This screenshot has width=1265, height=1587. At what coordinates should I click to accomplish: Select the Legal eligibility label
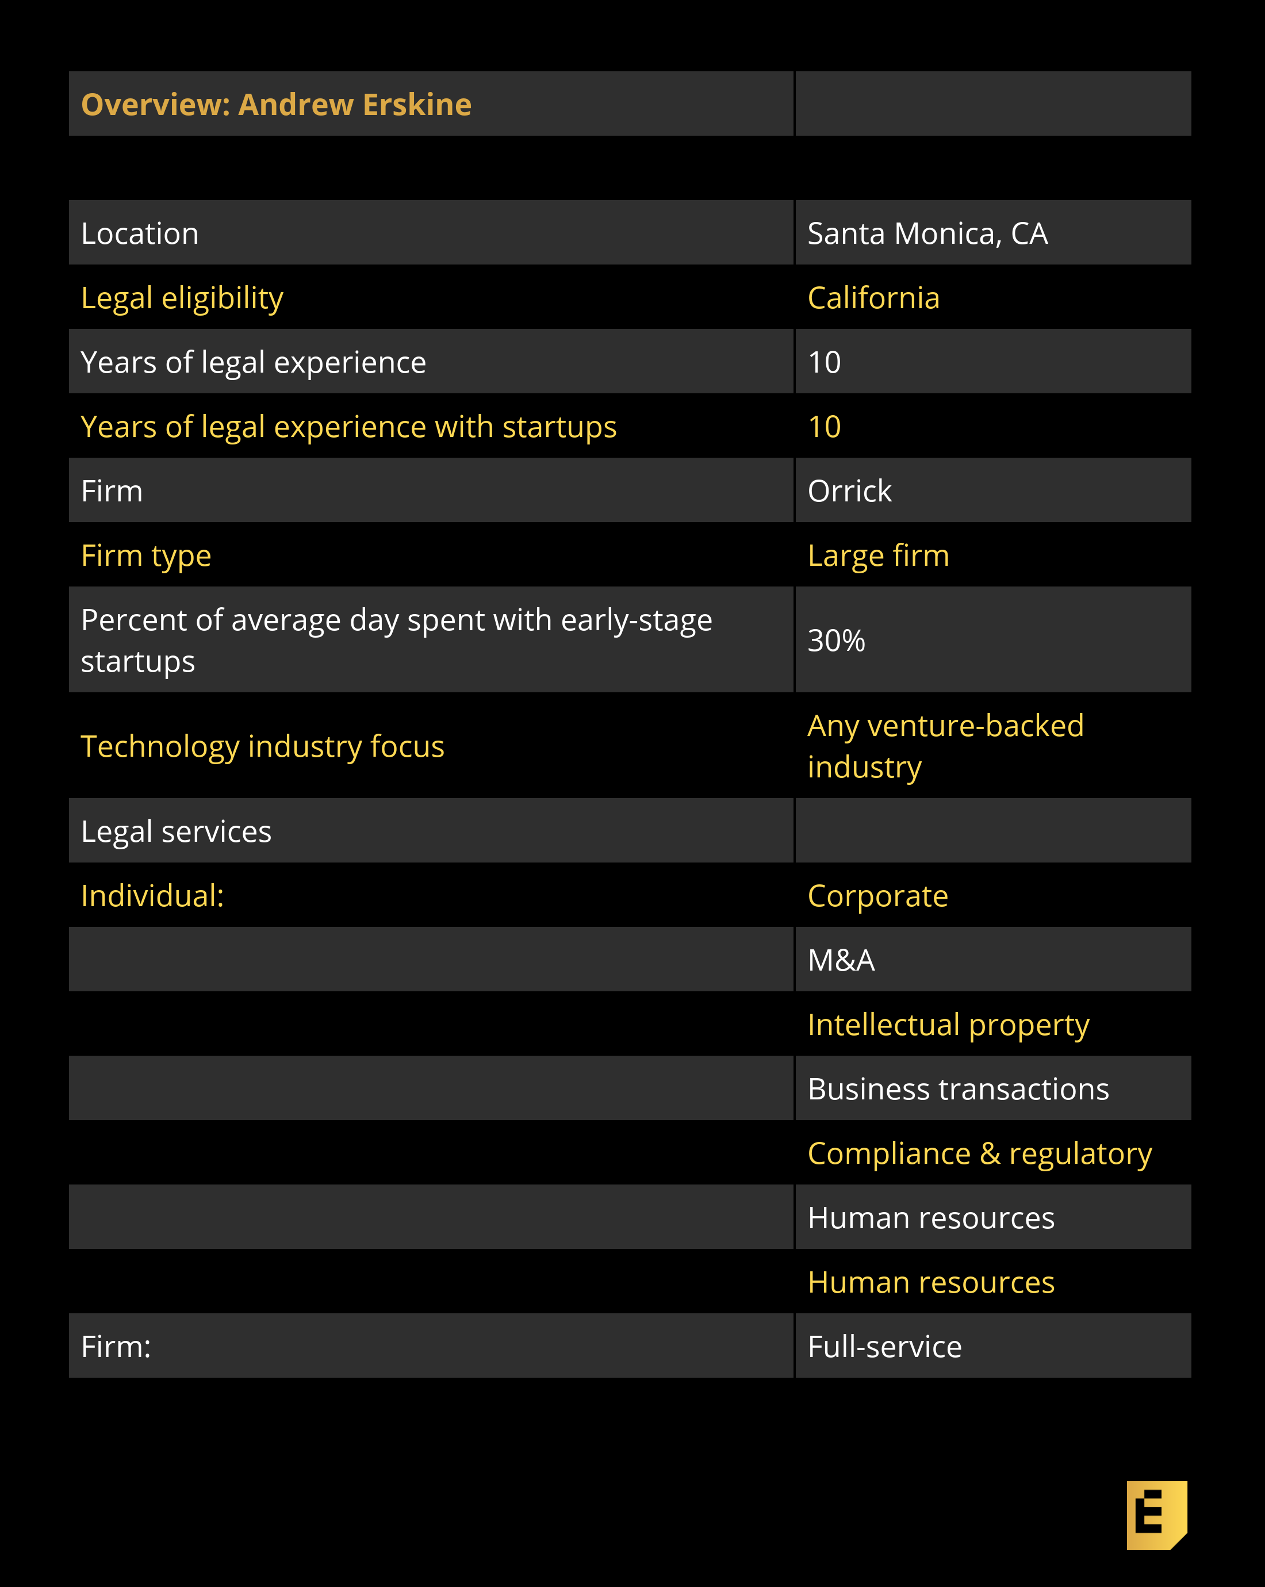pyautogui.click(x=182, y=298)
